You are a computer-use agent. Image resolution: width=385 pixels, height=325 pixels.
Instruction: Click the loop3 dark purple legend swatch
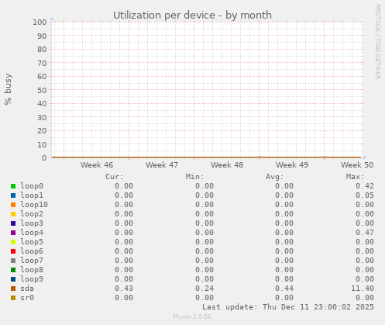tap(13, 223)
